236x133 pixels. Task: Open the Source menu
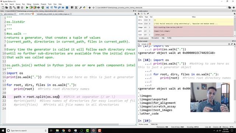[x=18, y=4]
